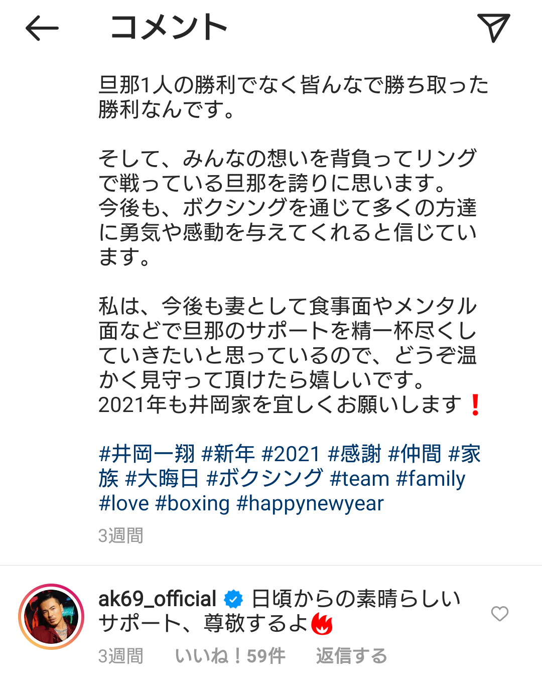The image size is (542, 691).
Task: Tap the back arrow icon
Action: tap(42, 28)
